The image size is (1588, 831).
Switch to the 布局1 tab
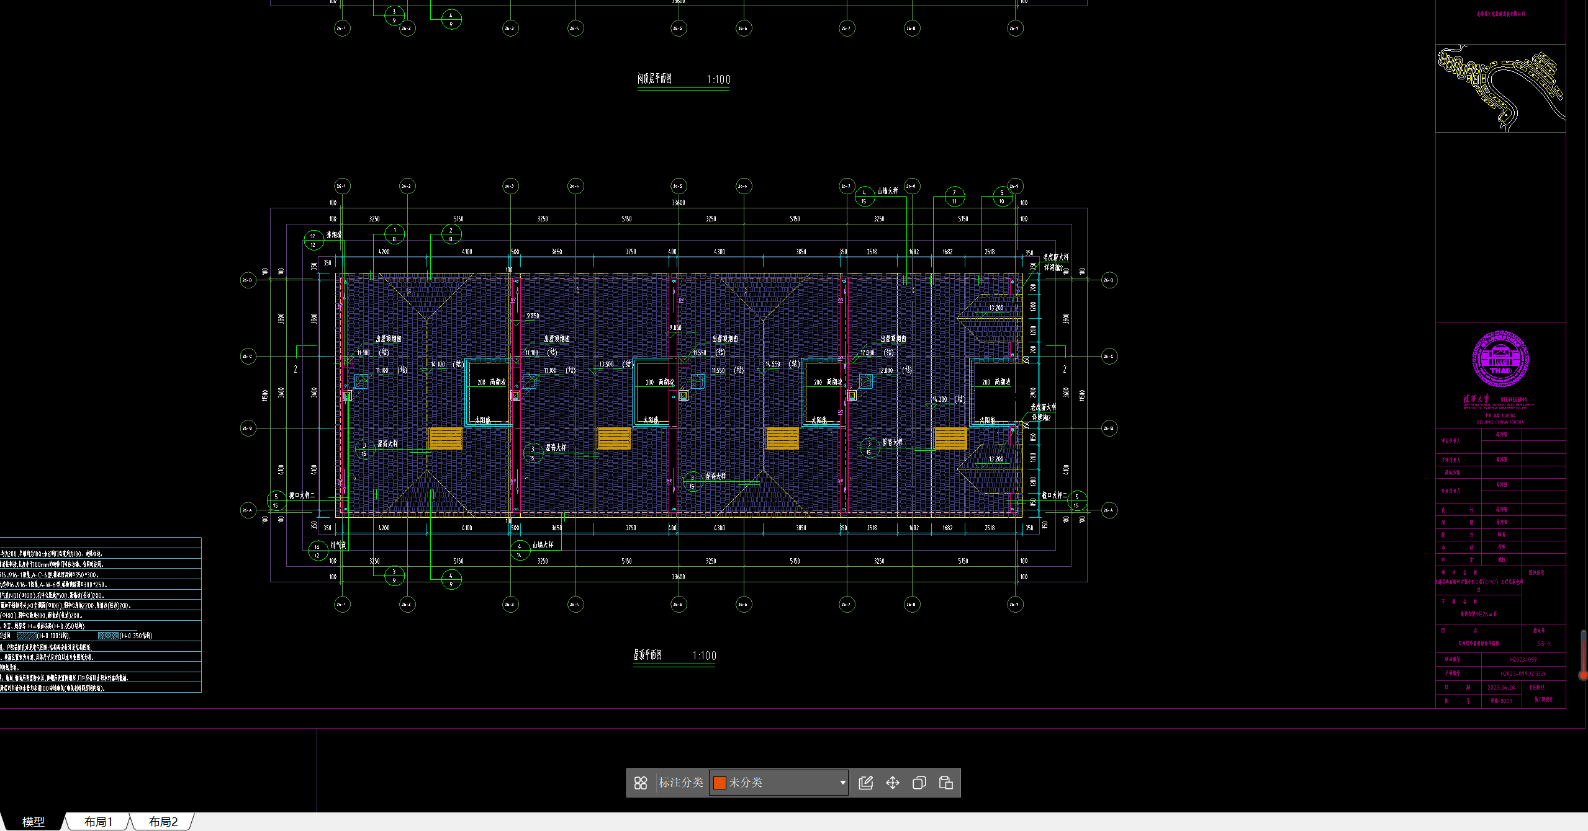click(99, 822)
